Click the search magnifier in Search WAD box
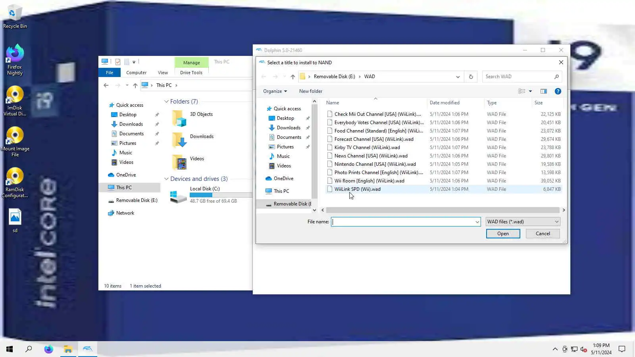Screen dimensions: 635x357 point(556,77)
